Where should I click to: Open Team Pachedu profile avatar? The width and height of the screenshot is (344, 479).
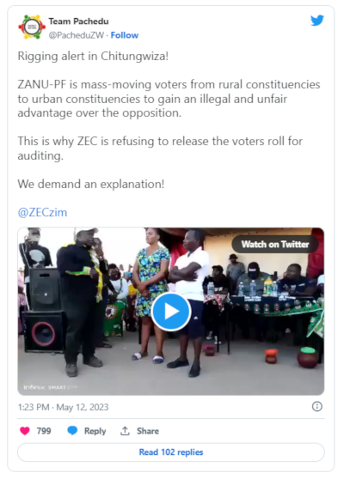coord(32,27)
